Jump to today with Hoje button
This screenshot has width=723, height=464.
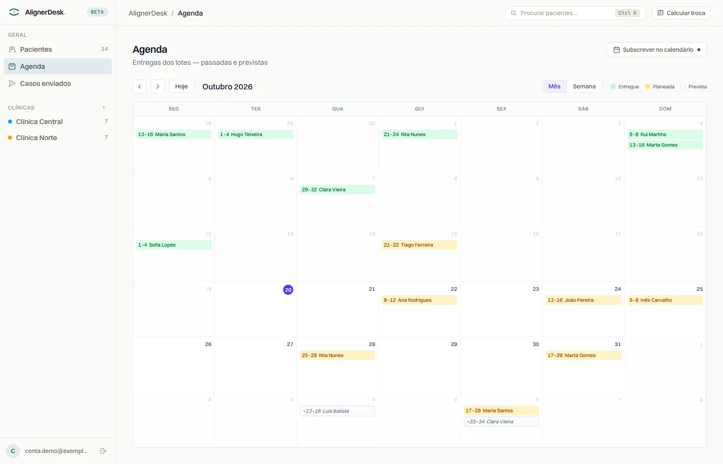181,86
